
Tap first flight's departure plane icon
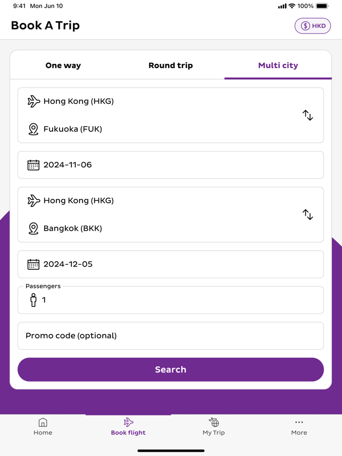click(x=34, y=101)
